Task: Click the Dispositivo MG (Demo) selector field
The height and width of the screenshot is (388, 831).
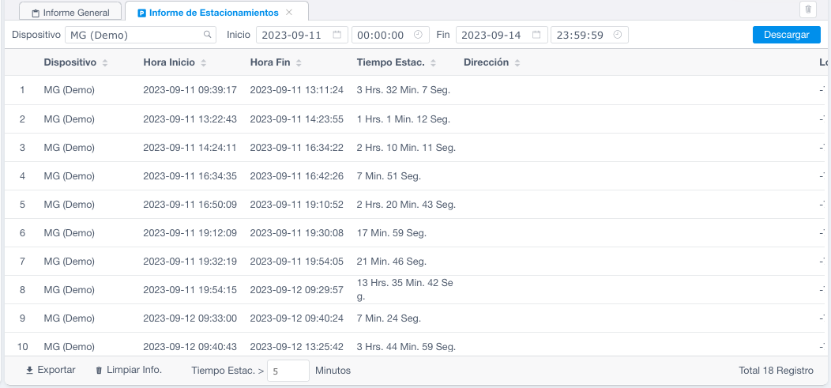Action: tap(134, 35)
